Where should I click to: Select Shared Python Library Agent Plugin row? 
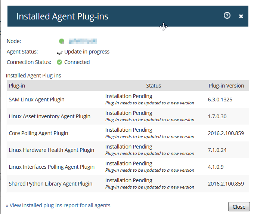point(50,184)
